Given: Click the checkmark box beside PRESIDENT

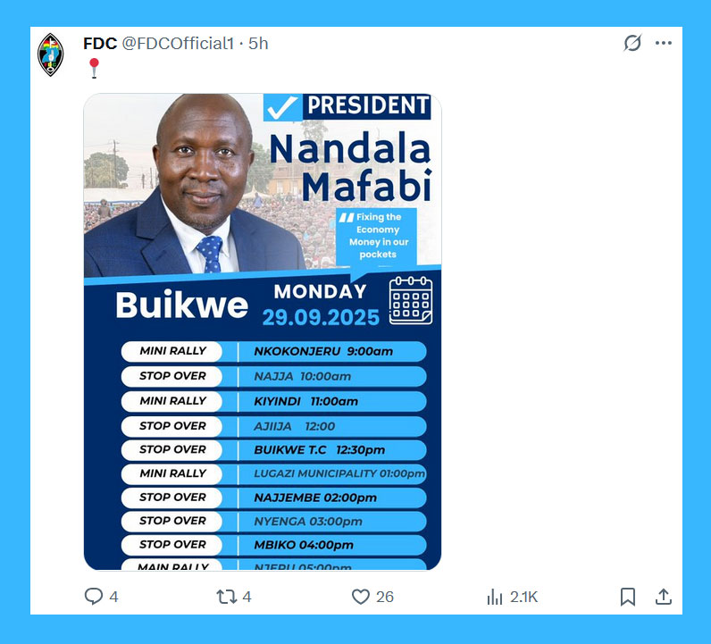Looking at the screenshot, I should [282, 107].
